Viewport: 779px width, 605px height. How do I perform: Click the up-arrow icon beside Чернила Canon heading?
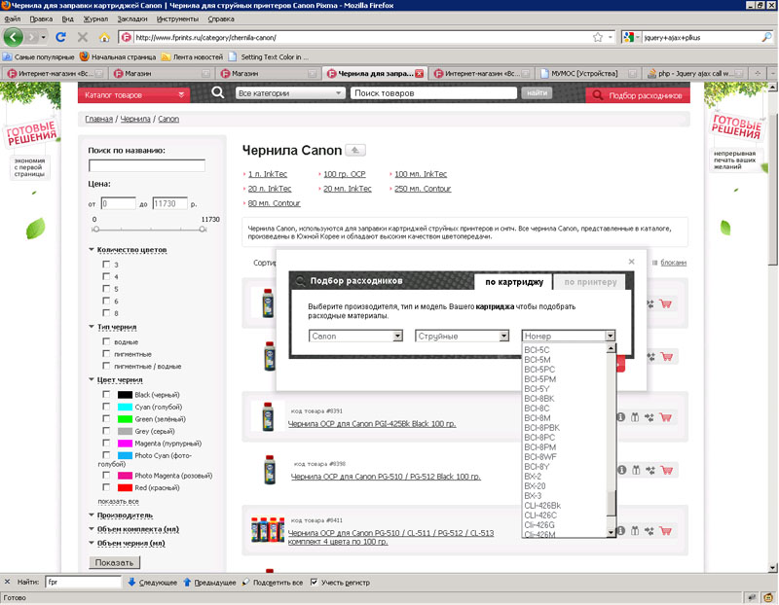355,150
